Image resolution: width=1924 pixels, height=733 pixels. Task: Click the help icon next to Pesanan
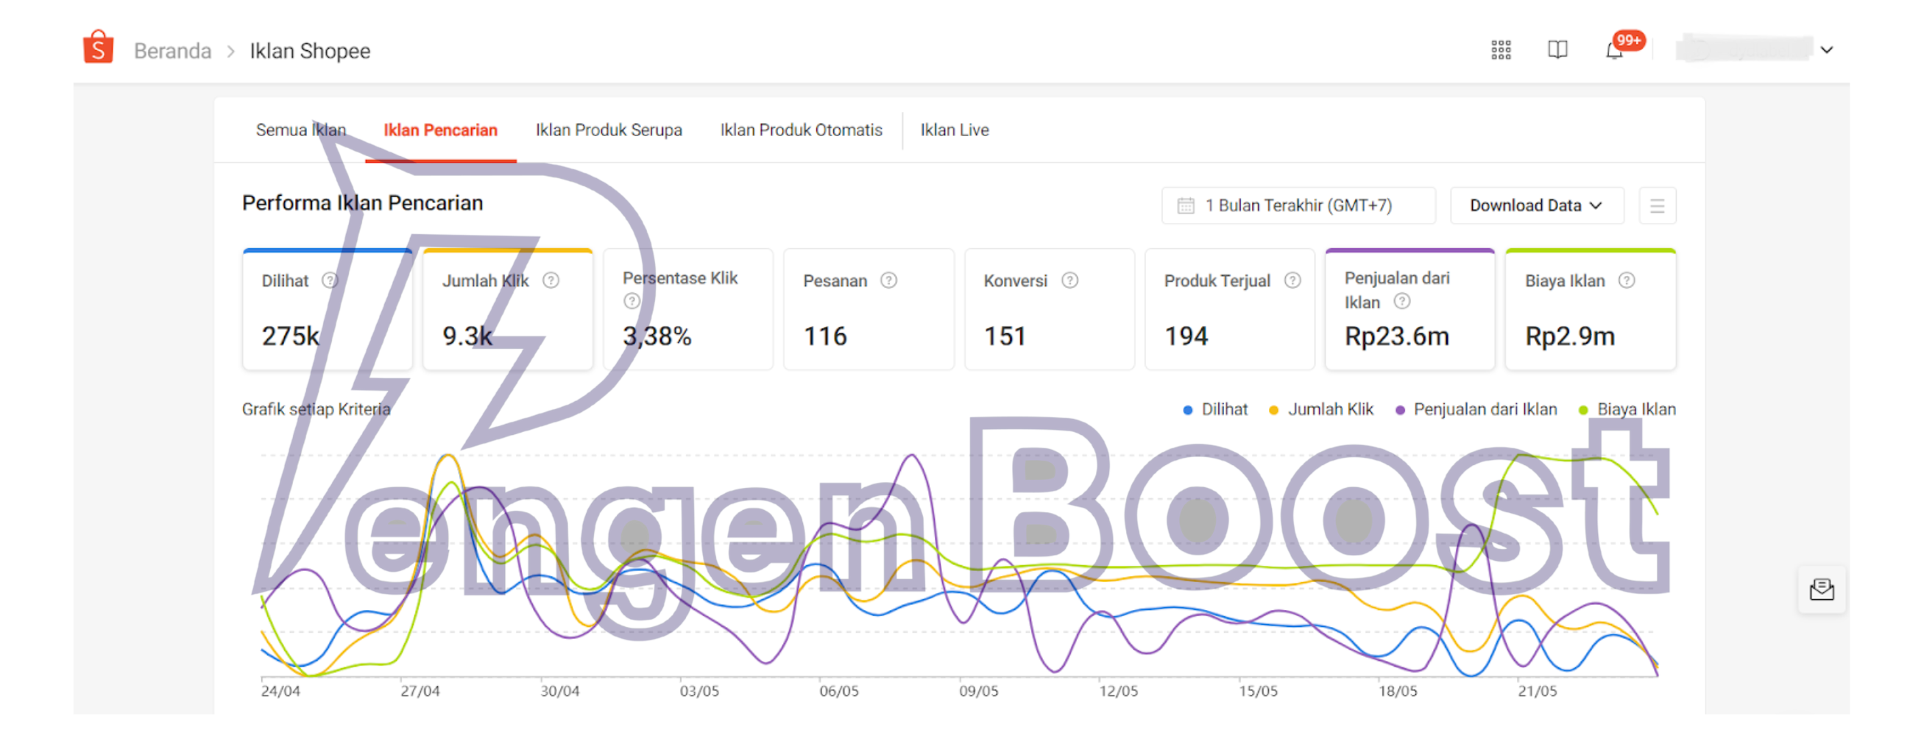(x=888, y=280)
